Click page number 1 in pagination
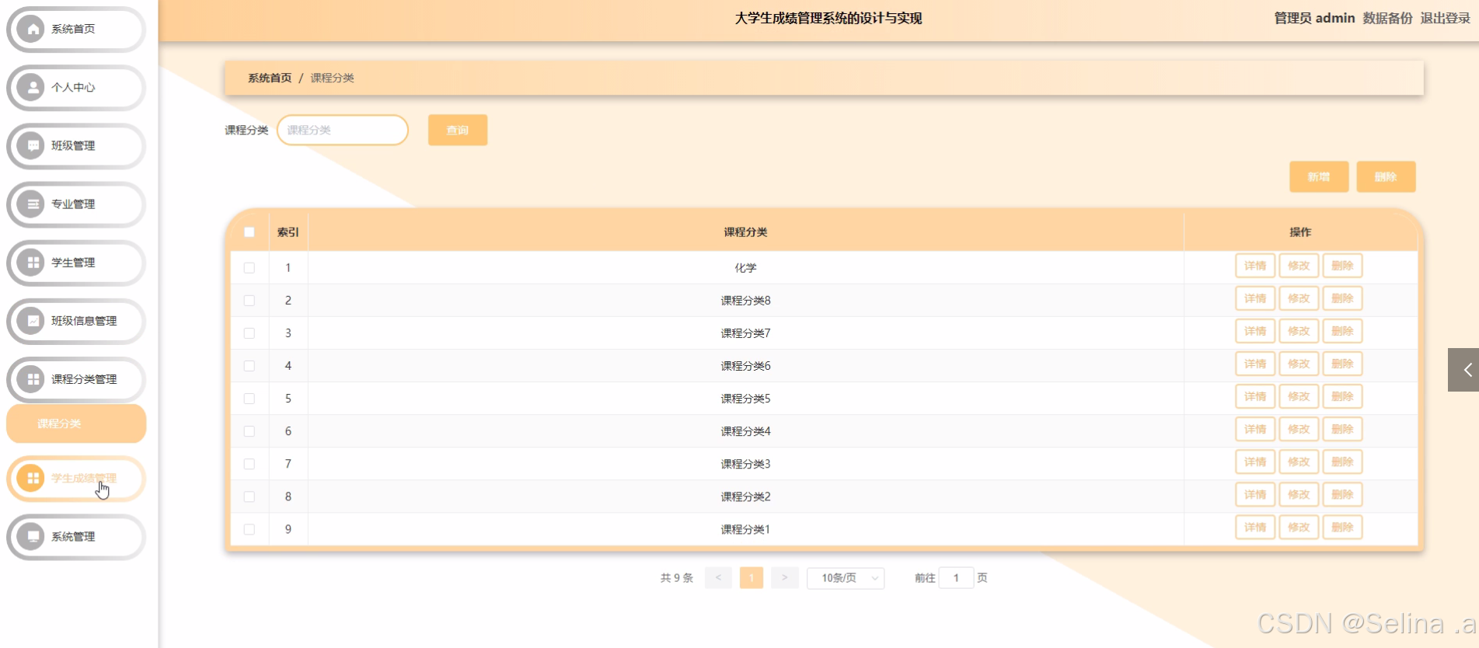Viewport: 1479px width, 648px height. [x=752, y=578]
